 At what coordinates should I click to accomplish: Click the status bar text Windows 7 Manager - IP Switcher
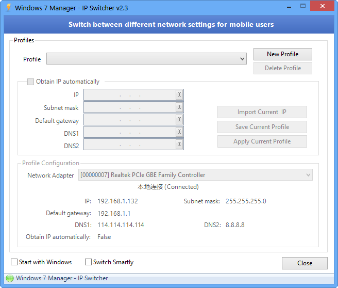click(62, 278)
